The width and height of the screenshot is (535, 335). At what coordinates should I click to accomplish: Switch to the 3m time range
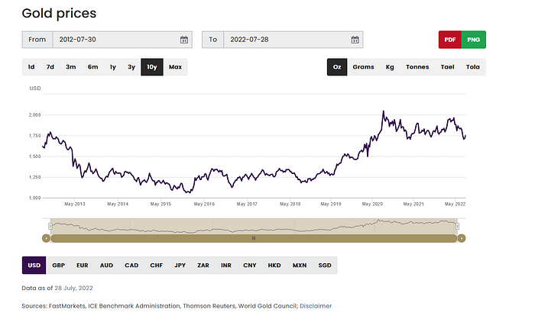pos(71,67)
